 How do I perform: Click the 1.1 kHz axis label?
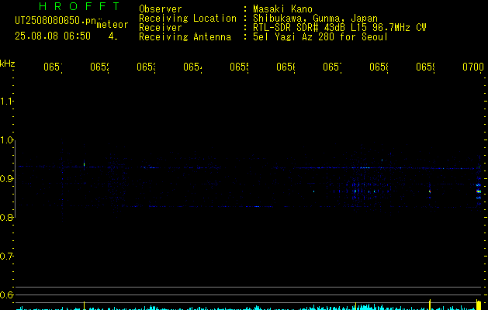pyautogui.click(x=6, y=101)
